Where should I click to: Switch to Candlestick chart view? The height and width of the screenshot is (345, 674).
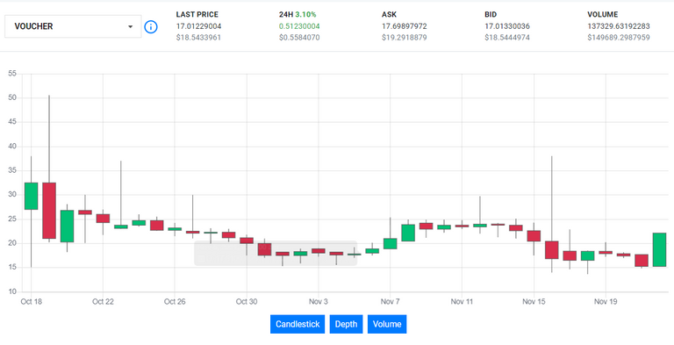click(x=298, y=324)
